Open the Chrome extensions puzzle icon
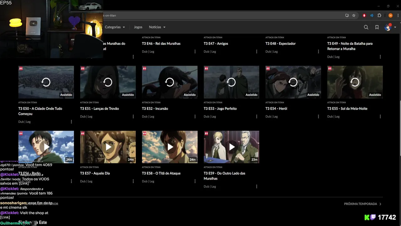 (x=379, y=15)
